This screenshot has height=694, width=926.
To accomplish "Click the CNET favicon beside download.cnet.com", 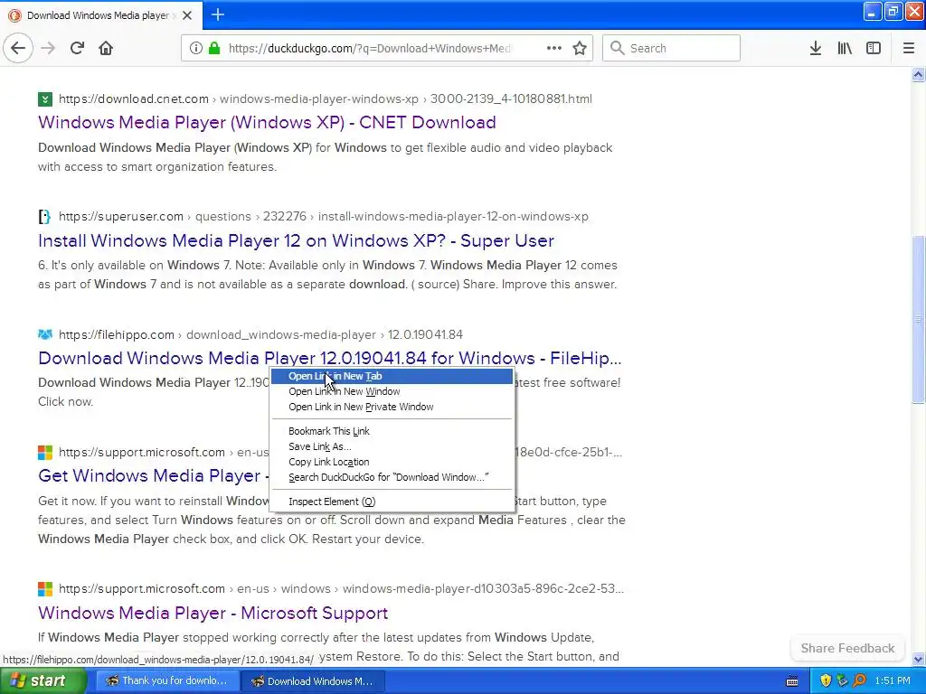I will pos(45,99).
